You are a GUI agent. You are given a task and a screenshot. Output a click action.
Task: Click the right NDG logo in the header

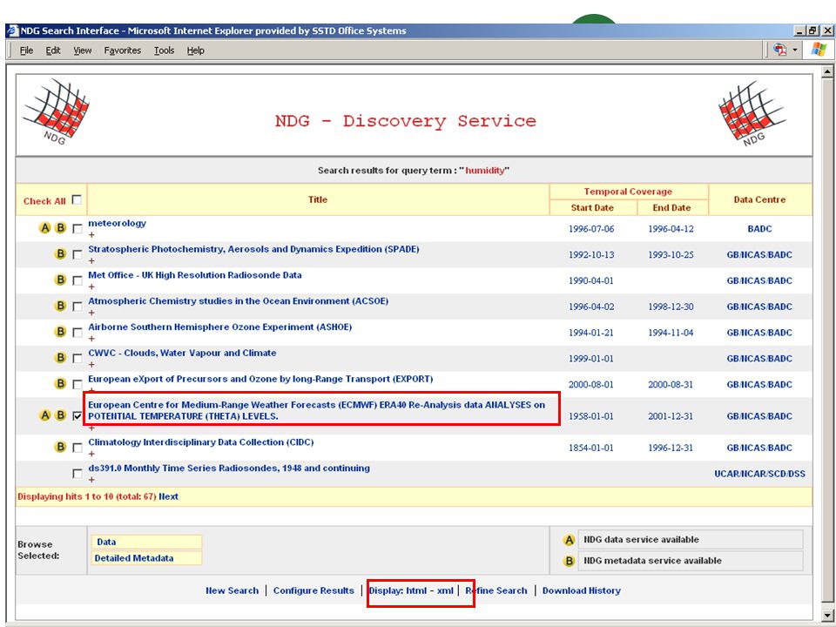(x=752, y=113)
